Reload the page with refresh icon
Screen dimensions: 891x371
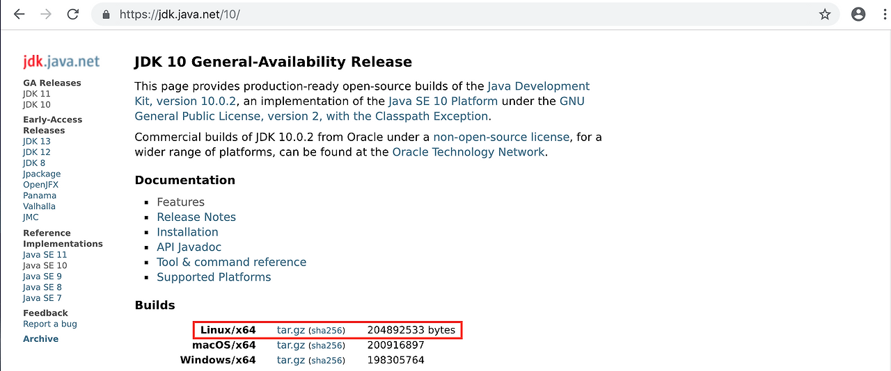[x=72, y=14]
